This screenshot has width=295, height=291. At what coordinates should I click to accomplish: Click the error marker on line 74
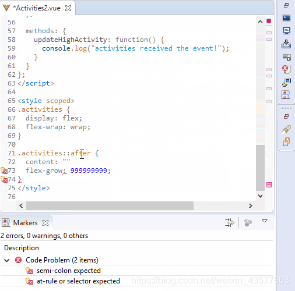[x=4, y=179]
